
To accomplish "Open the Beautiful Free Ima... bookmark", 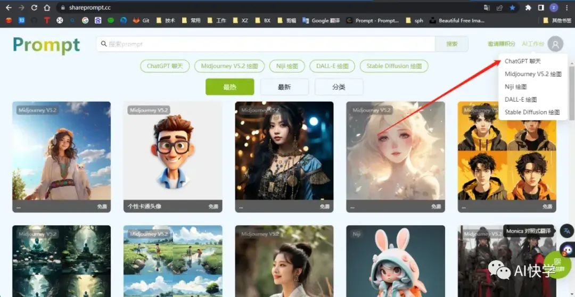I will 457,21.
